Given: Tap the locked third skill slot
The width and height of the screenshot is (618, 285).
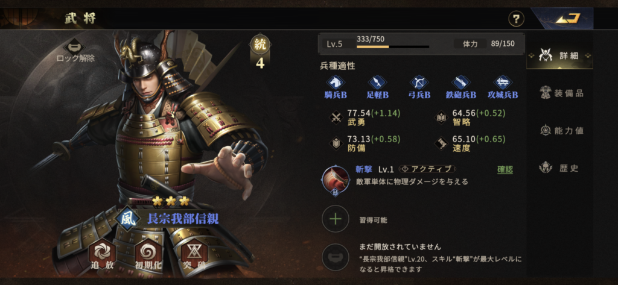Looking at the screenshot, I should point(336,257).
